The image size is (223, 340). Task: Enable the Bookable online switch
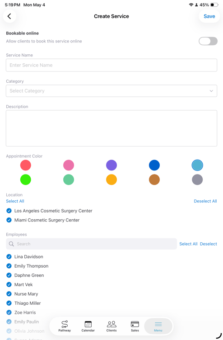208,41
